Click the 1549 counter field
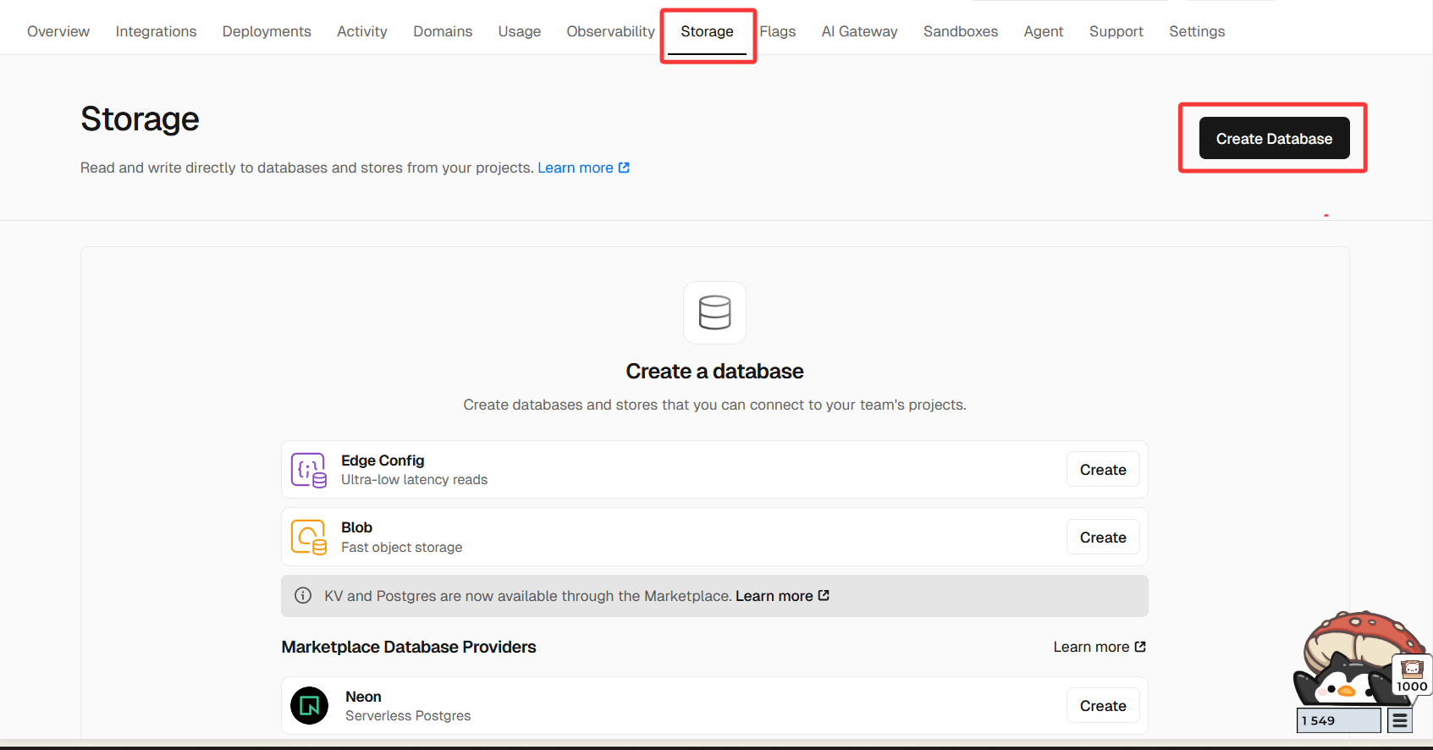Image resolution: width=1433 pixels, height=750 pixels. tap(1338, 720)
